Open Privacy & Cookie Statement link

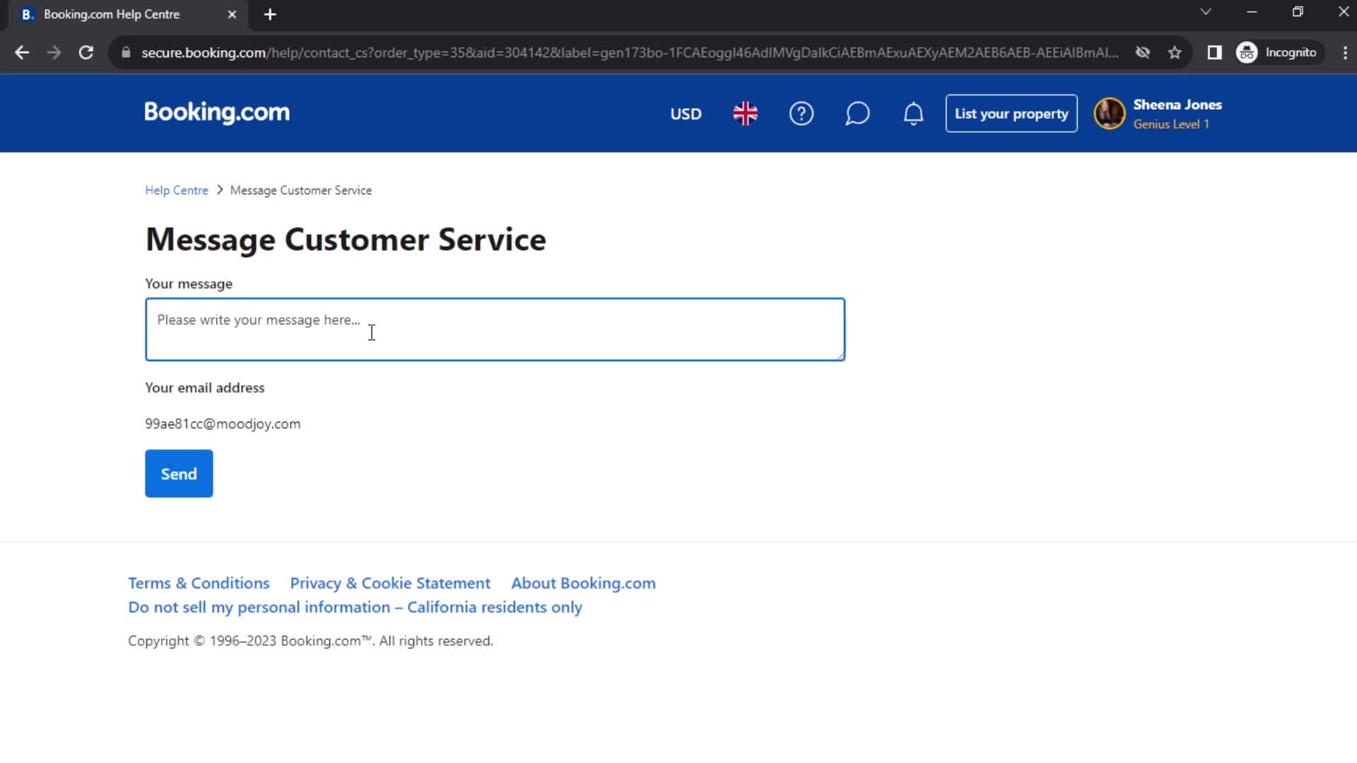pyautogui.click(x=391, y=582)
